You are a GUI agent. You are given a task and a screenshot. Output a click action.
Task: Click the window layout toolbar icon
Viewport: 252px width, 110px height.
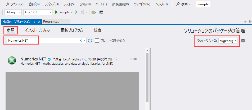click(x=101, y=12)
